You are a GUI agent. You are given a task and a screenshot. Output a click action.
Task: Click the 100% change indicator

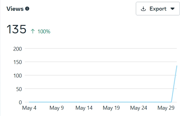(x=44, y=32)
